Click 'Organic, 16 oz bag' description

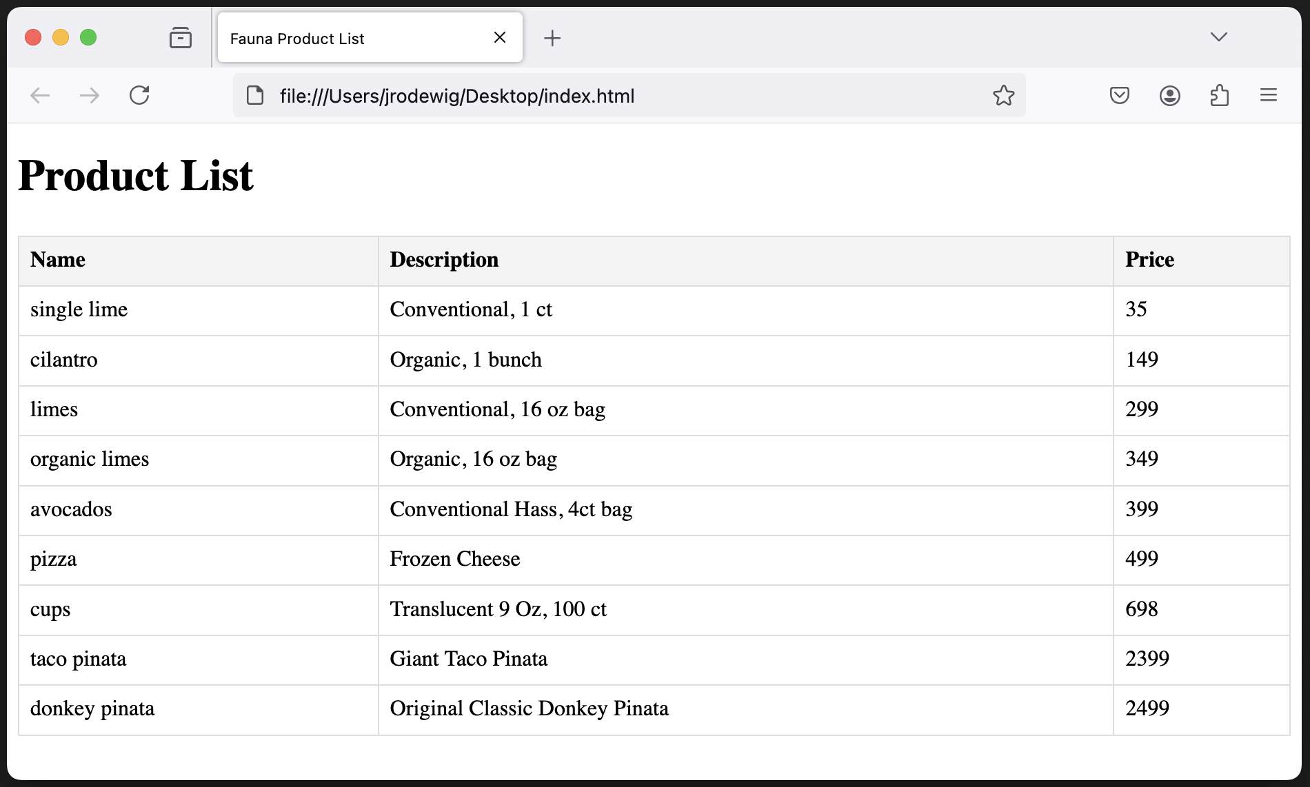(473, 460)
